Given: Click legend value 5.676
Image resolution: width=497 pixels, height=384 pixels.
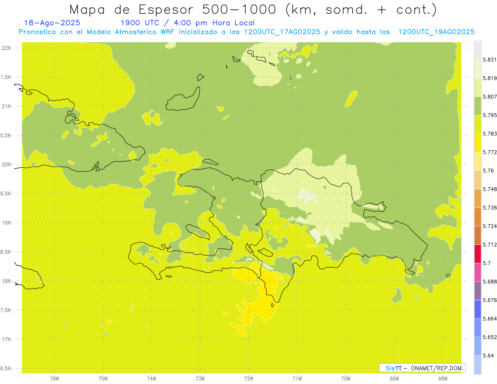Looking at the screenshot, I should 490,300.
